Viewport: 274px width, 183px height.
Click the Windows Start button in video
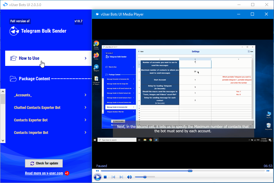coord(95,140)
